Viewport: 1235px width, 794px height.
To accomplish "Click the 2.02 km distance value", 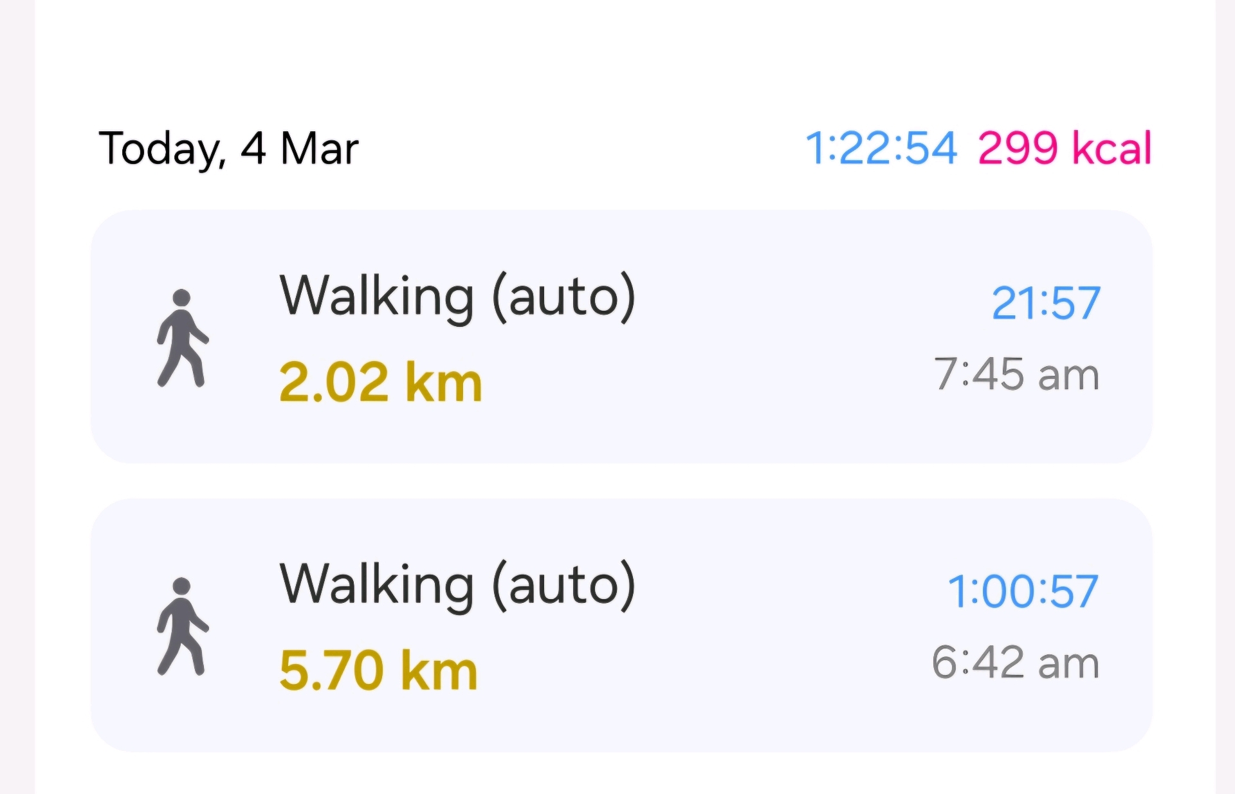I will coord(381,382).
